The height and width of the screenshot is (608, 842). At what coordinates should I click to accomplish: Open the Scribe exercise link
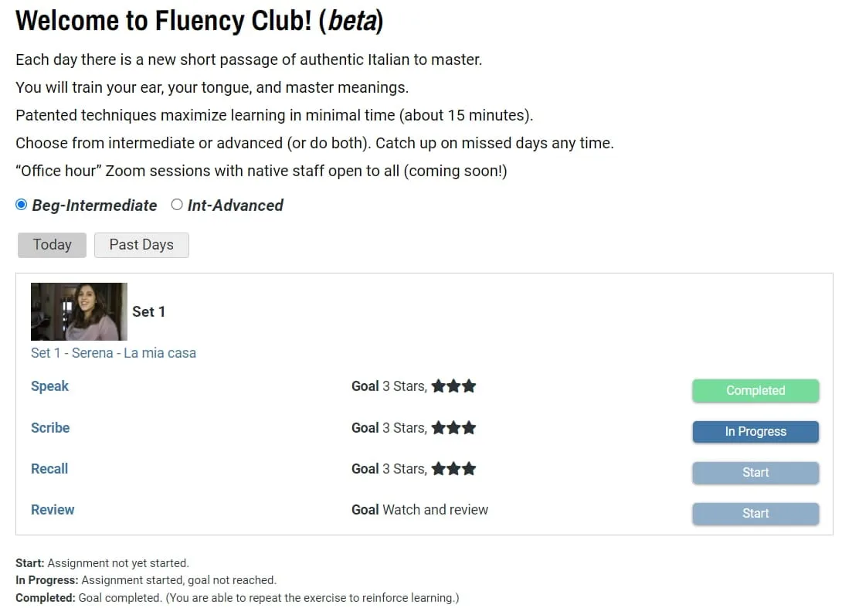point(50,428)
